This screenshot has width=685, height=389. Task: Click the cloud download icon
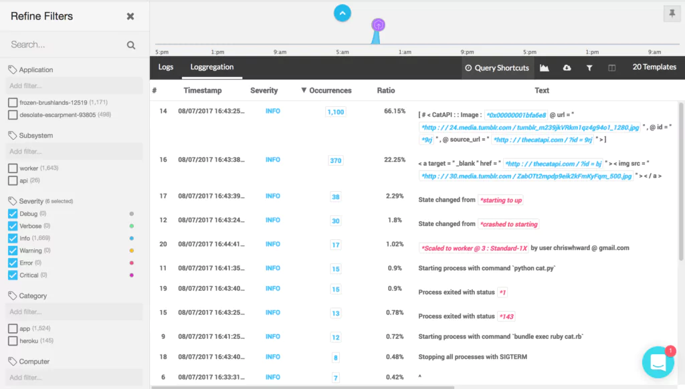(x=567, y=68)
